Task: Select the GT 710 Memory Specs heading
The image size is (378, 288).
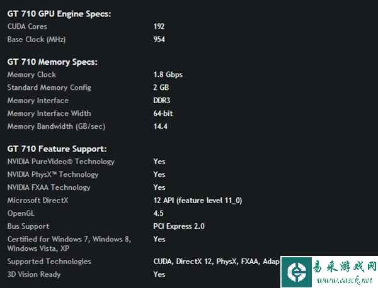Action: tap(52, 62)
